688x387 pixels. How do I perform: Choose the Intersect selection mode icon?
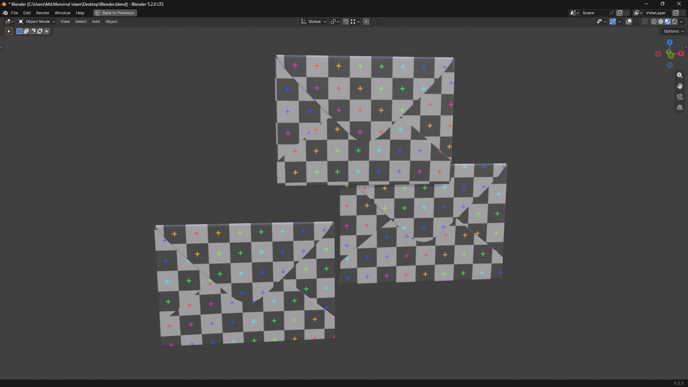pyautogui.click(x=47, y=32)
